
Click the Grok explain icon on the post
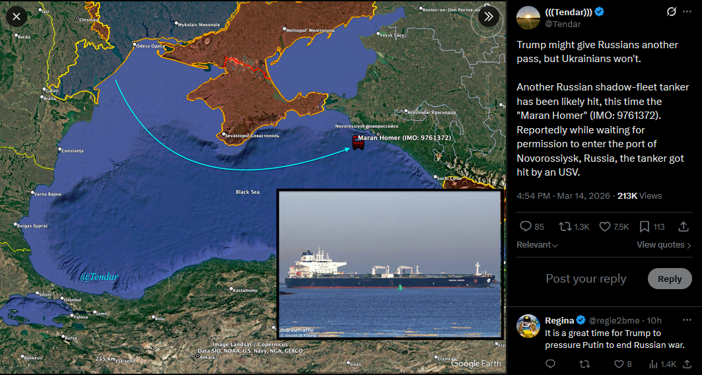[x=671, y=12]
